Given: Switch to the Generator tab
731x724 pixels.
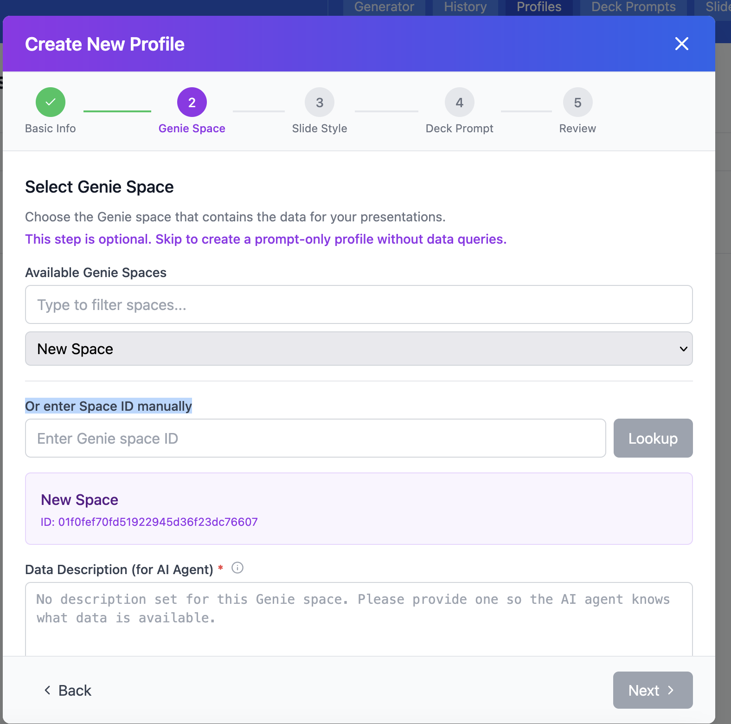Looking at the screenshot, I should click(x=384, y=7).
